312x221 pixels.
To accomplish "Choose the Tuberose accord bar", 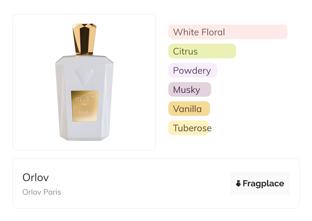I will click(x=189, y=128).
